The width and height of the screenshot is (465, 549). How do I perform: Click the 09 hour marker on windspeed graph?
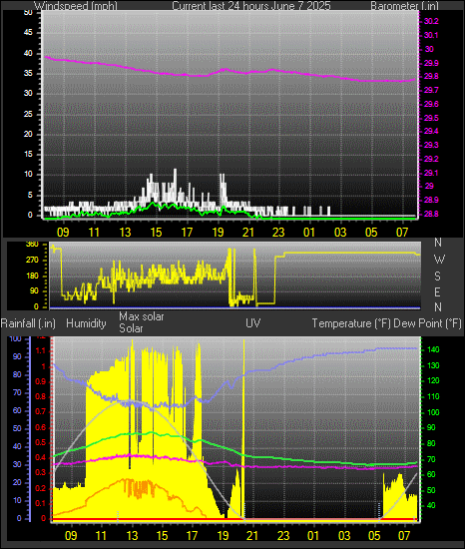click(x=63, y=233)
